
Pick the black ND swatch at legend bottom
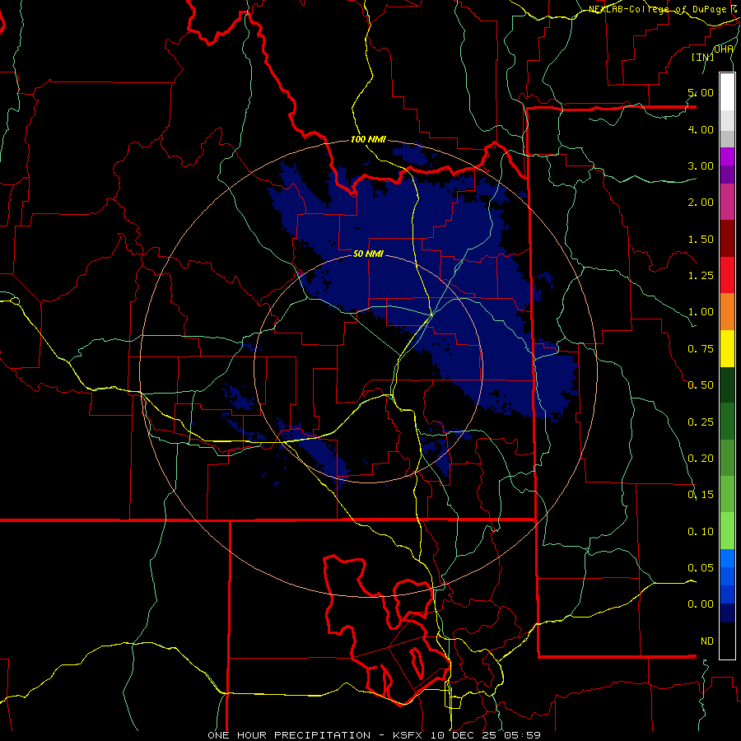727,641
